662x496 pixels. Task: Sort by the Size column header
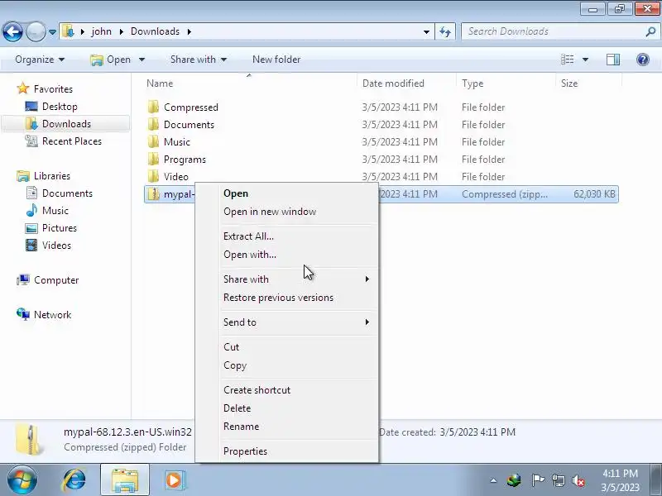pyautogui.click(x=588, y=83)
